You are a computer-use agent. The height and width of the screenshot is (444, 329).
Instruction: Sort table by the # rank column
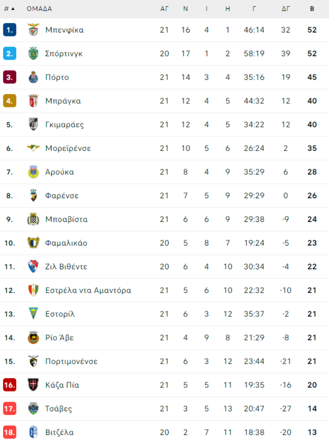tap(10, 9)
